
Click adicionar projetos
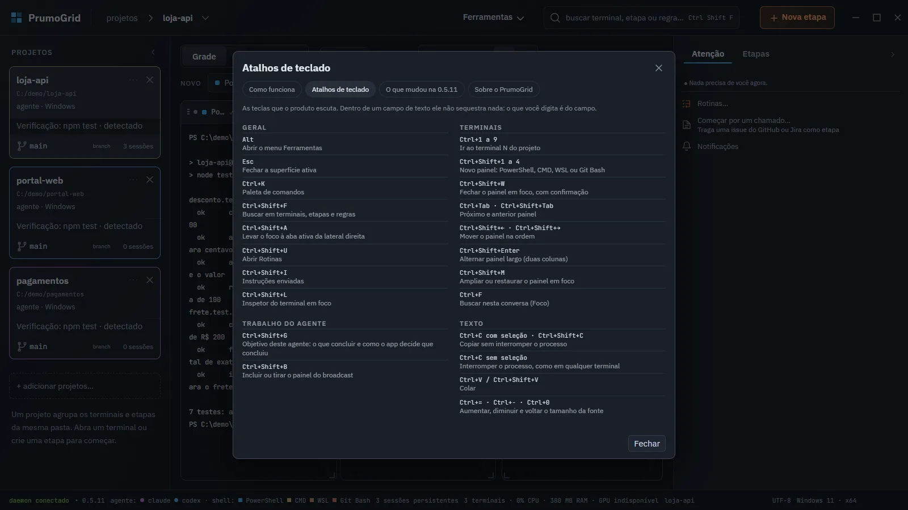click(x=85, y=386)
